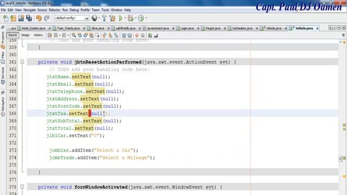Show opened documents list dropdown

(339, 28)
